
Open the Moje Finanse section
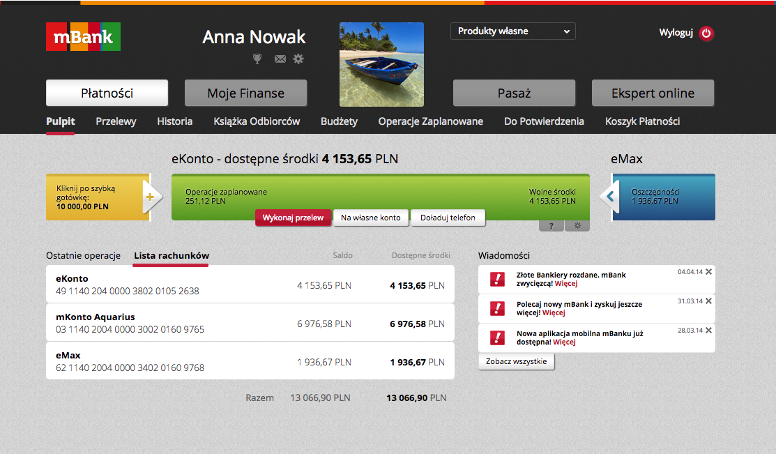[245, 93]
